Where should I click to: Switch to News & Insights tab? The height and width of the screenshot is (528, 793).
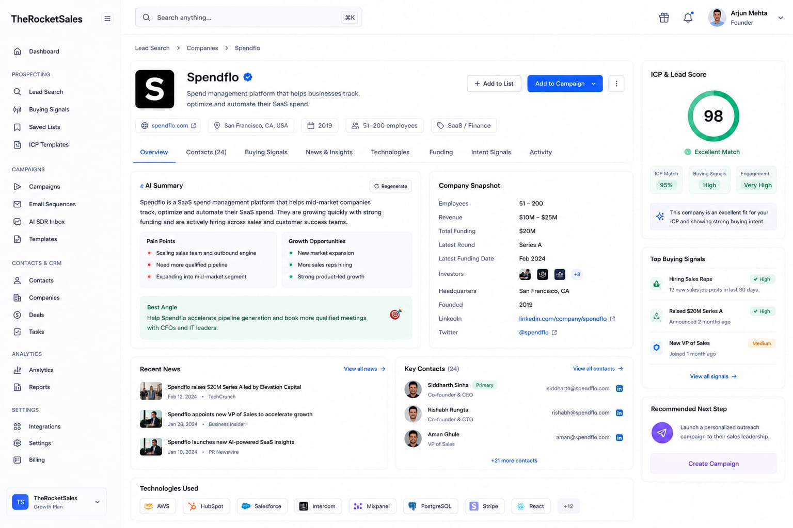(x=329, y=152)
